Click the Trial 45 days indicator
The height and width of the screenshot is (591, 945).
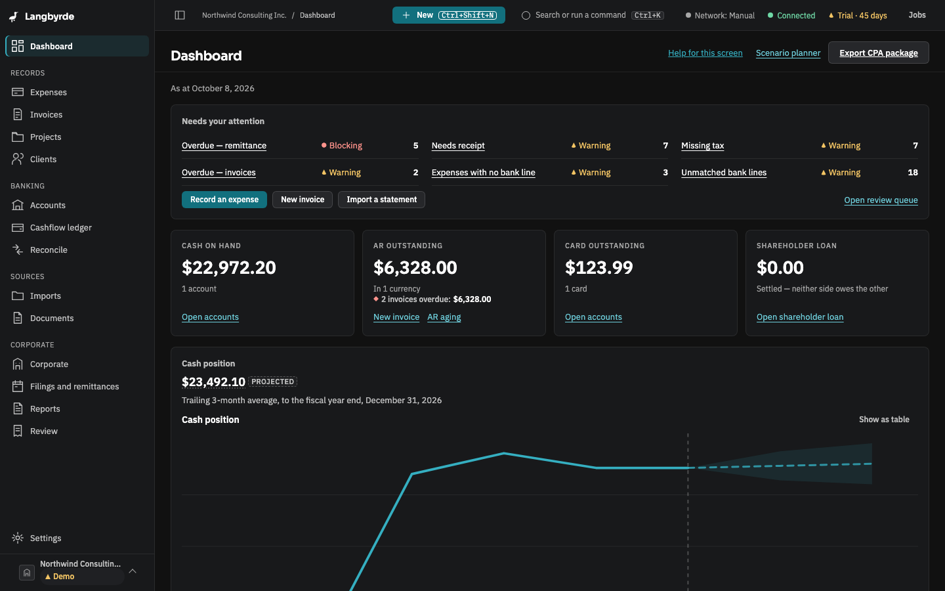coord(858,15)
